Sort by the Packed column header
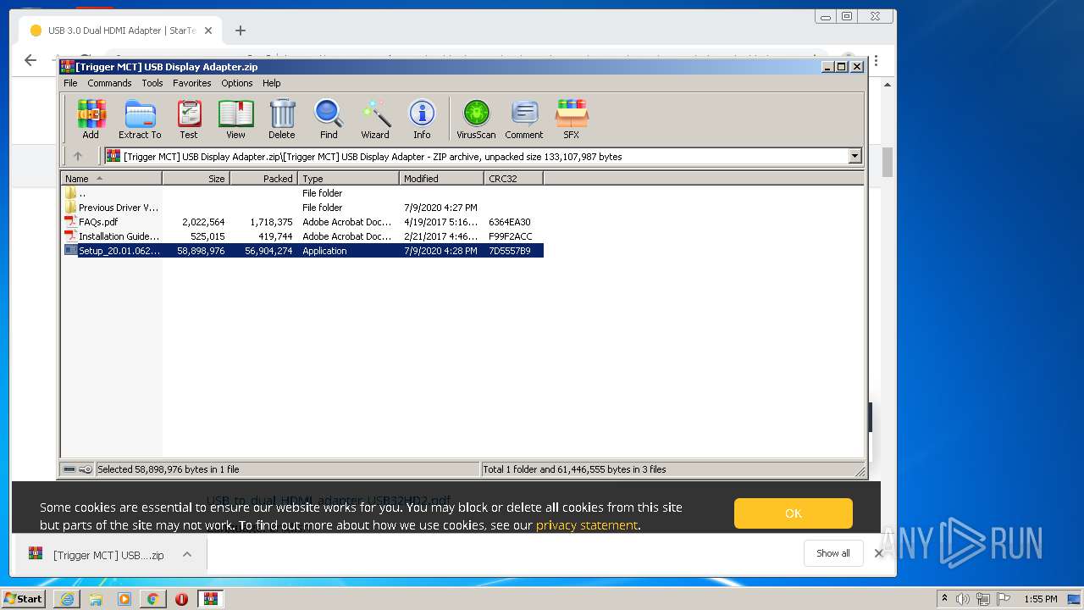The image size is (1084, 610). click(x=264, y=178)
